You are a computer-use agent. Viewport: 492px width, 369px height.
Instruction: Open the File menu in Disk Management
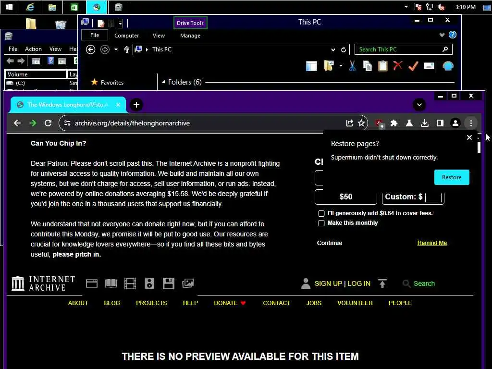13,49
